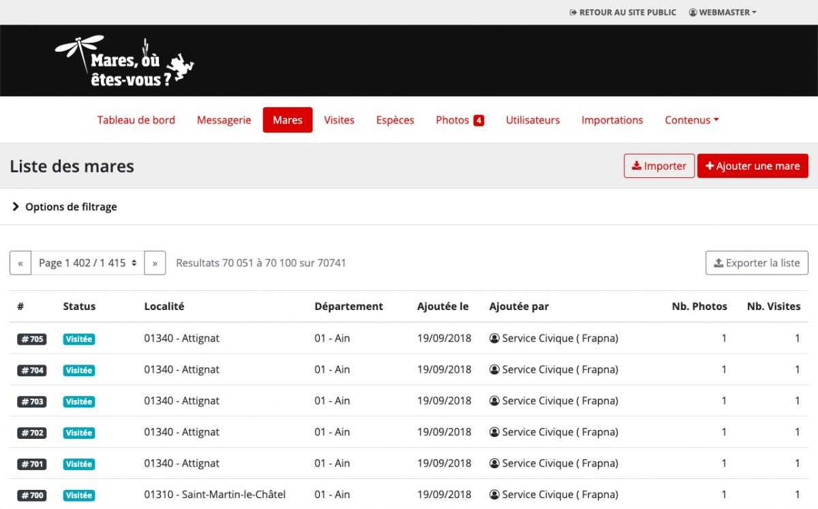Image resolution: width=818 pixels, height=509 pixels.
Task: Open the page selector dropdown
Action: pyautogui.click(x=88, y=263)
